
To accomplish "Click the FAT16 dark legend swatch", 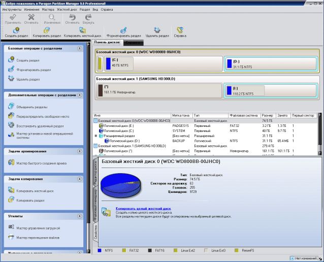I will [x=150, y=250].
